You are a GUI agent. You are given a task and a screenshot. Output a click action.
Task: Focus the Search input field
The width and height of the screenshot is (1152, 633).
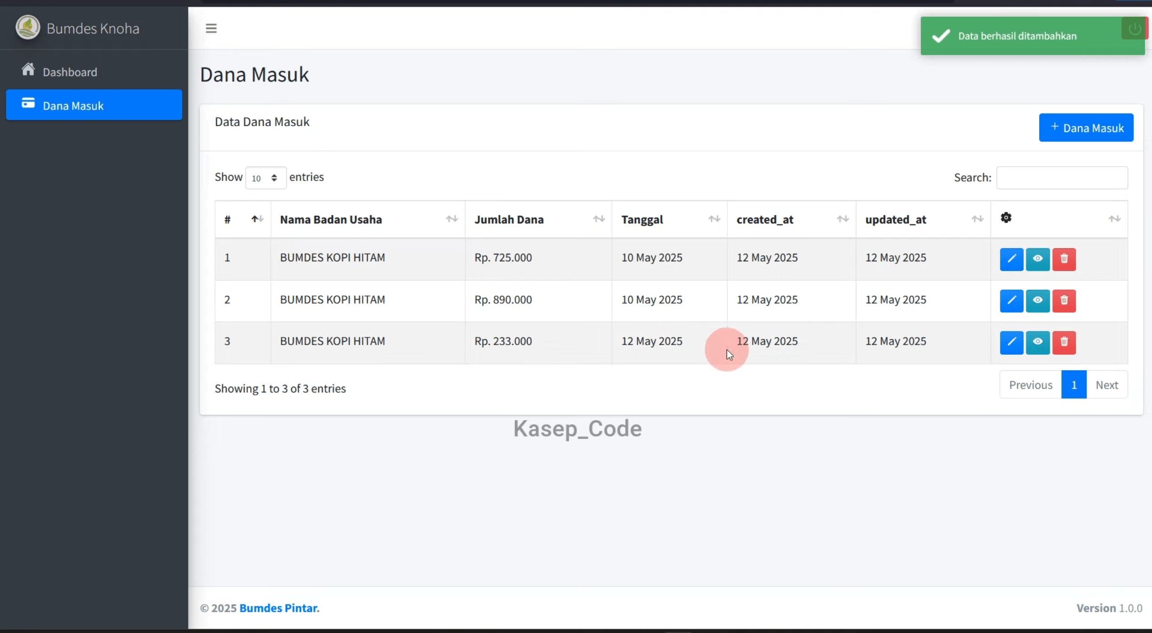click(x=1062, y=178)
